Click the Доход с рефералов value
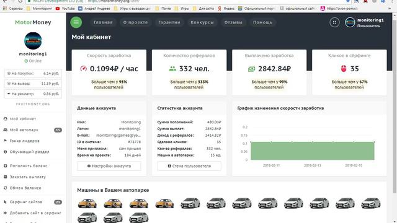The image size is (397, 223). click(213, 136)
